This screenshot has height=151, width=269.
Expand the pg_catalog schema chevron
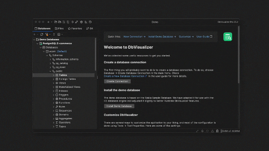coord(50,63)
